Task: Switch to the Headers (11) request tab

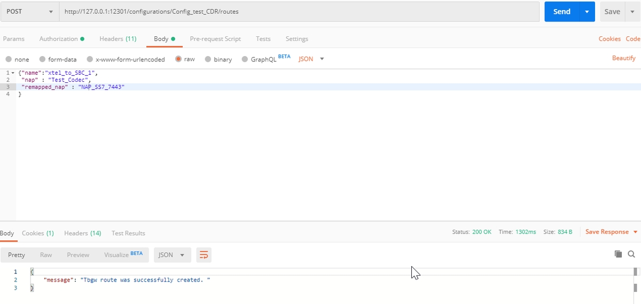Action: (118, 39)
